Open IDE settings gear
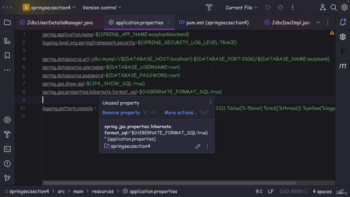Image resolution: width=350 pixels, height=197 pixels. [x=344, y=8]
